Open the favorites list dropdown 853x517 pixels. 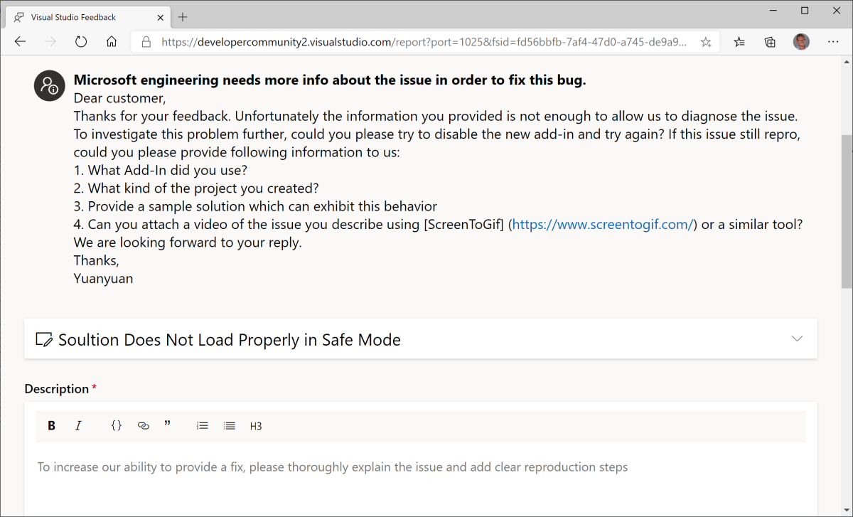pyautogui.click(x=739, y=41)
